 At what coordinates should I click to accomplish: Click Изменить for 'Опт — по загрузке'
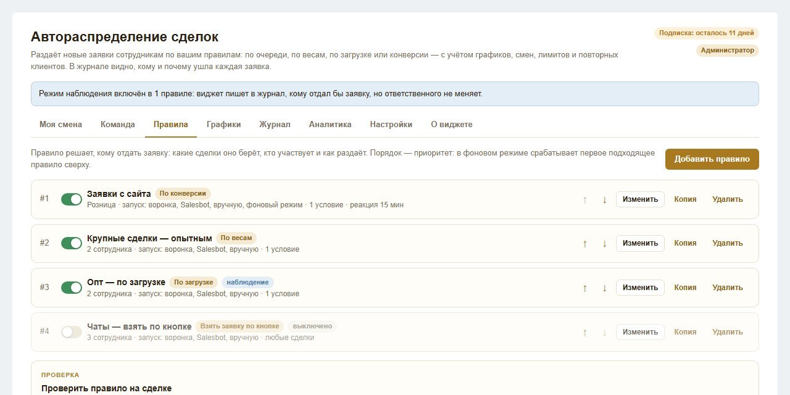640,288
